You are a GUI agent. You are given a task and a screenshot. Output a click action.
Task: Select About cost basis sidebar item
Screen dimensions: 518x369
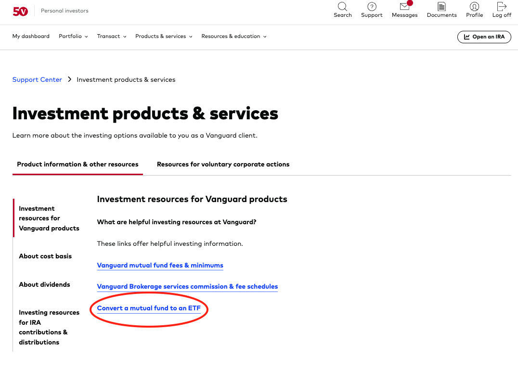[x=45, y=256]
